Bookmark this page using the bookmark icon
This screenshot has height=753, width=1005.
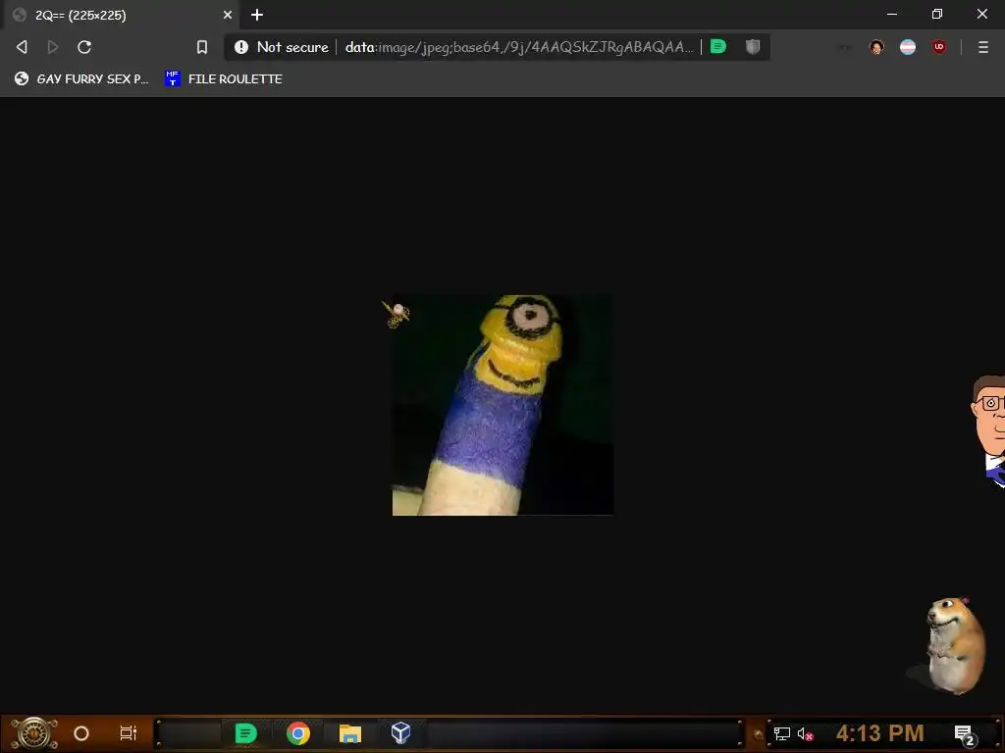click(202, 47)
